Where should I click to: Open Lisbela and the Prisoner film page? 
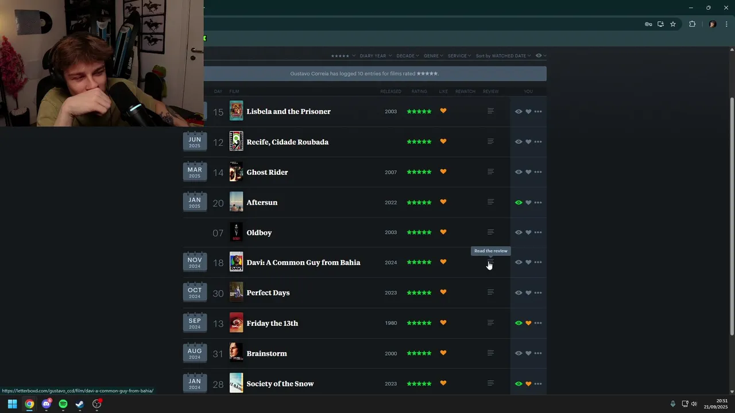(288, 111)
